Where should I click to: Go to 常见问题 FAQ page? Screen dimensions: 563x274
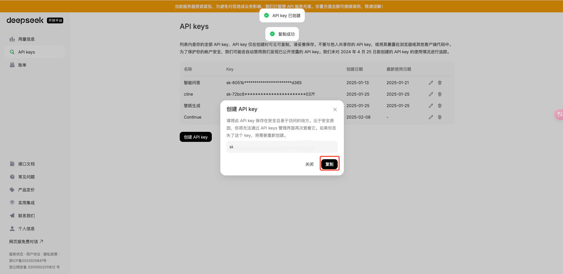tap(26, 177)
